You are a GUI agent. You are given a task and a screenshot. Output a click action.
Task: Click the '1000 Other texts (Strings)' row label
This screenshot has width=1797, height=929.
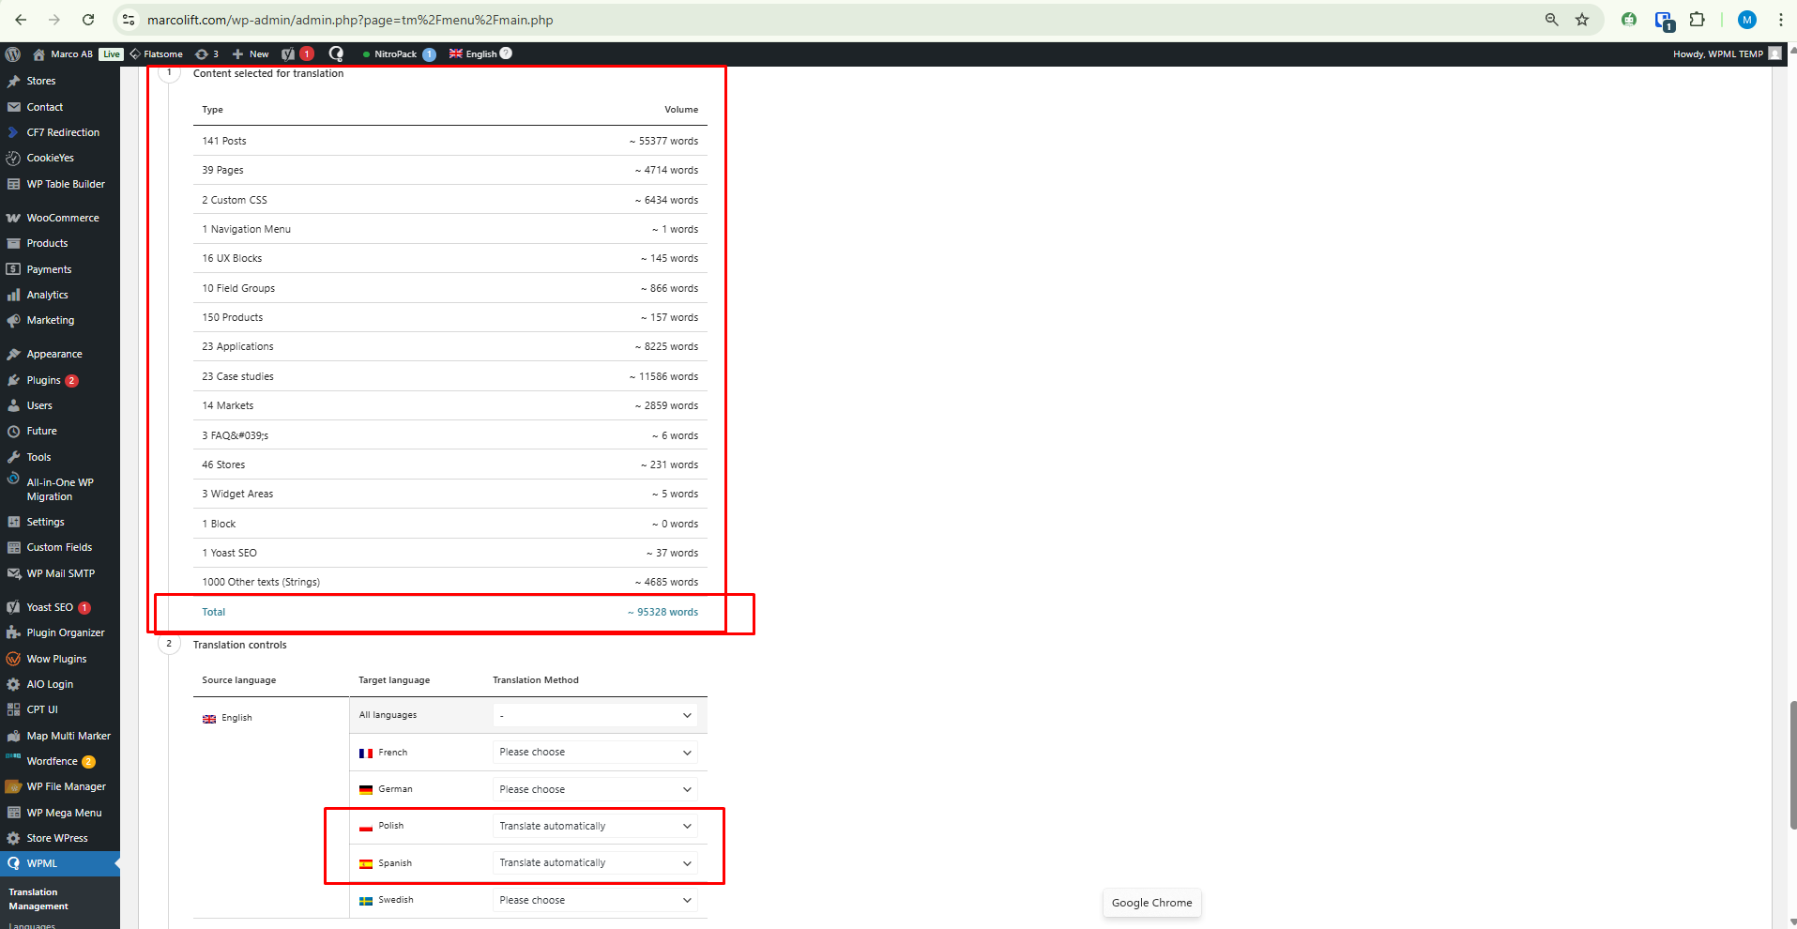pos(261,582)
